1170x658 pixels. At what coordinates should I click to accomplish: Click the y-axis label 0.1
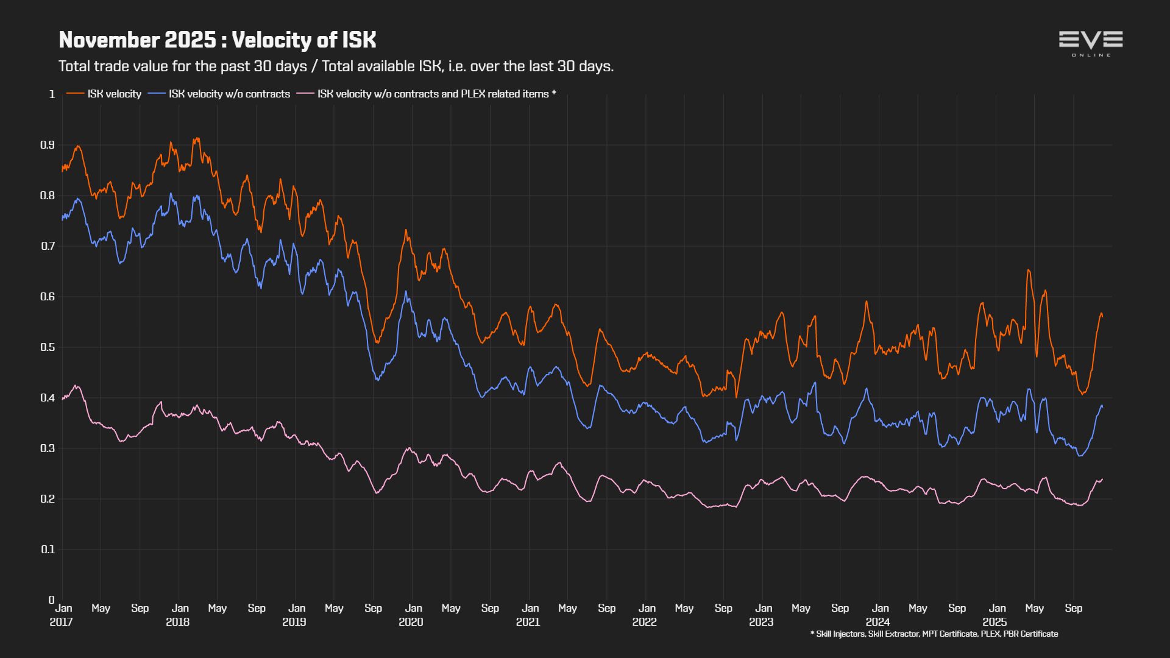(48, 550)
